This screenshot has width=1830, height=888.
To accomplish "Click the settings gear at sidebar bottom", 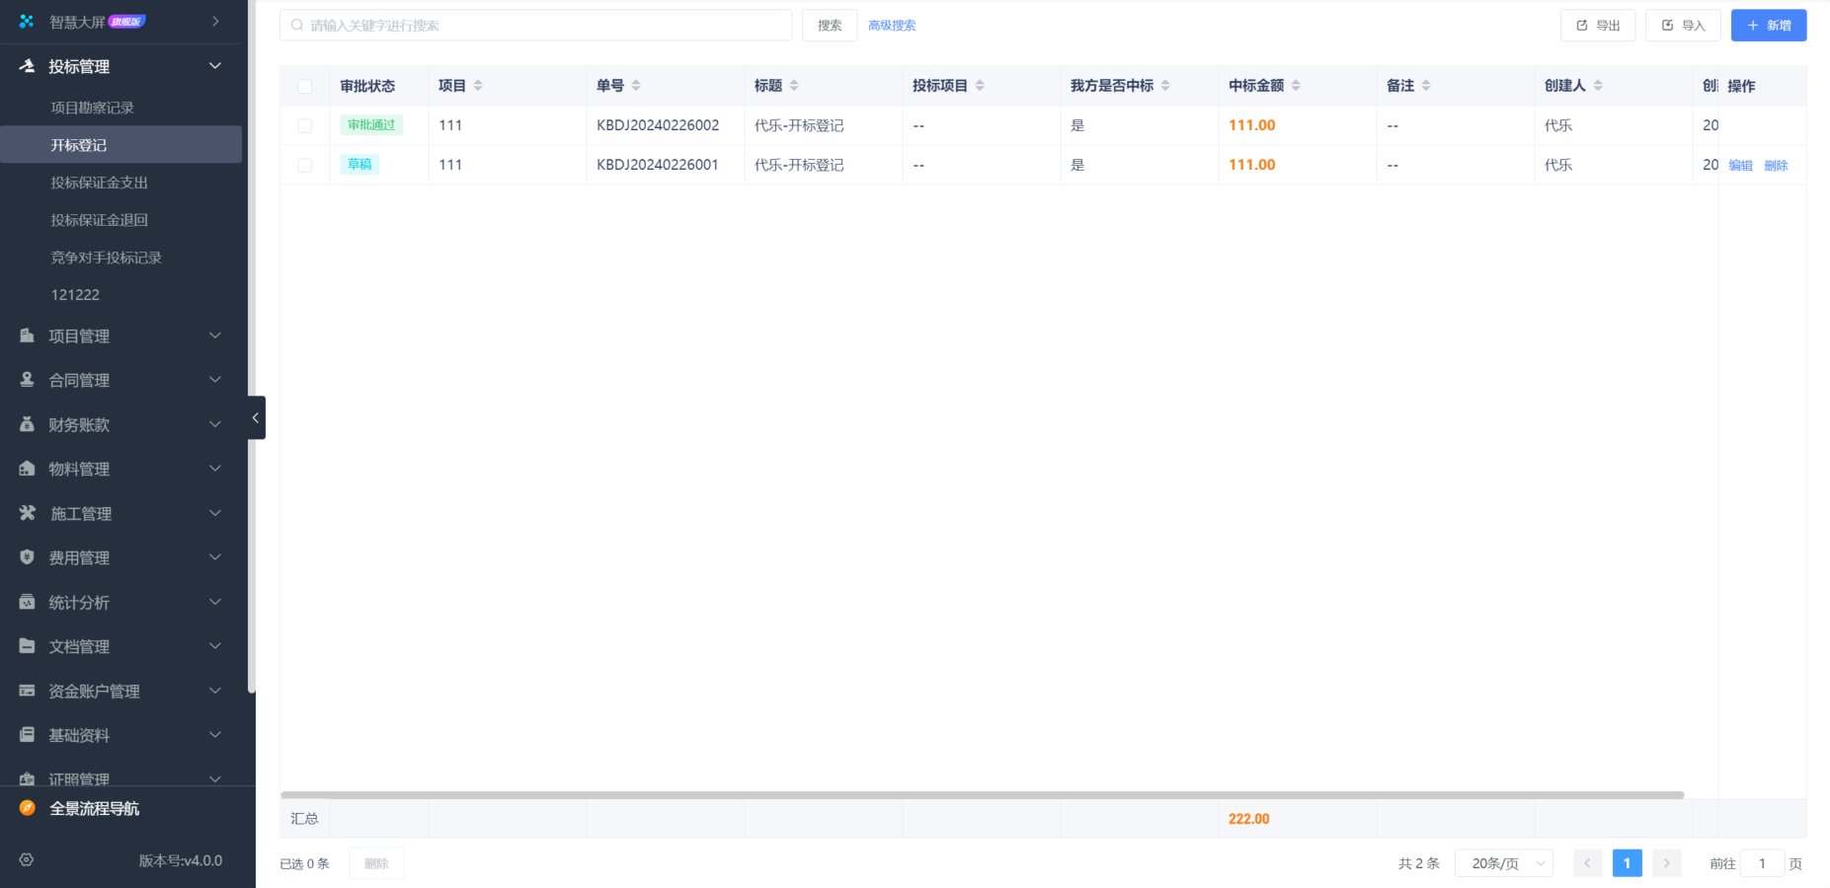I will pos(26,859).
